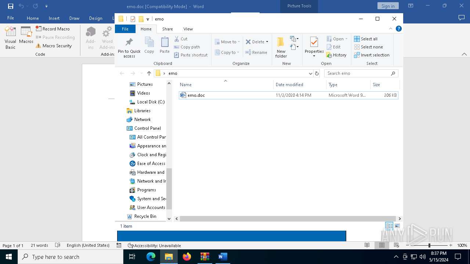The width and height of the screenshot is (470, 264).
Task: Click Word zoom in plus button
Action: (x=451, y=245)
